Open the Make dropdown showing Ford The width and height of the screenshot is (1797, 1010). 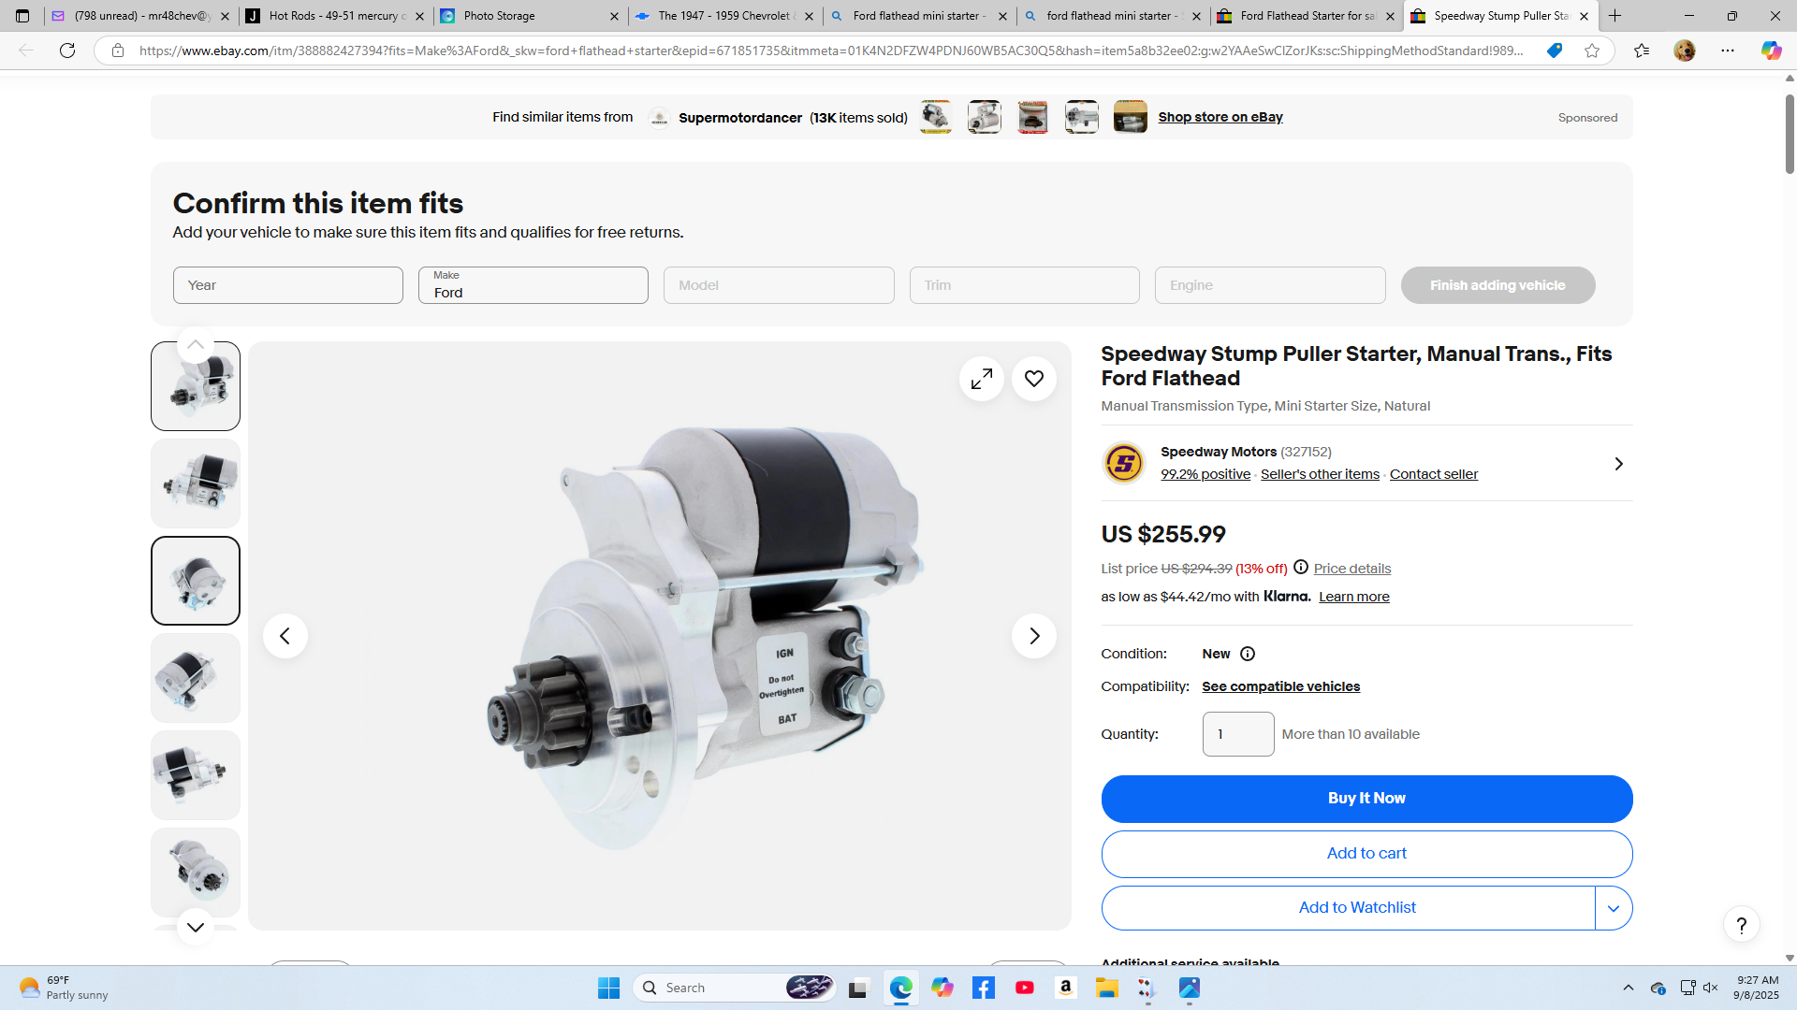[533, 285]
